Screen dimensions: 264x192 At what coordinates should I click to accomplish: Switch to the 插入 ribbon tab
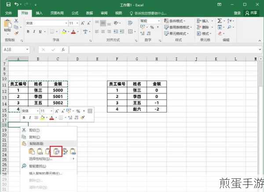tap(39, 13)
